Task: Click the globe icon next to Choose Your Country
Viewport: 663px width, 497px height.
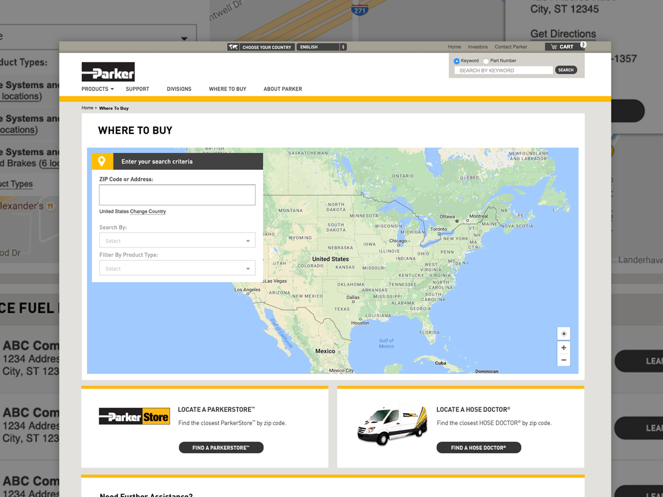Action: (x=233, y=47)
